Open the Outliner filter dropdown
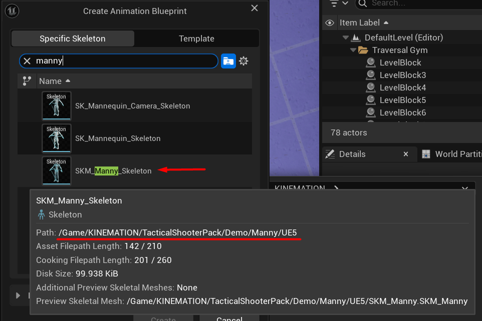Viewport: 482px width, 321px height. [339, 3]
